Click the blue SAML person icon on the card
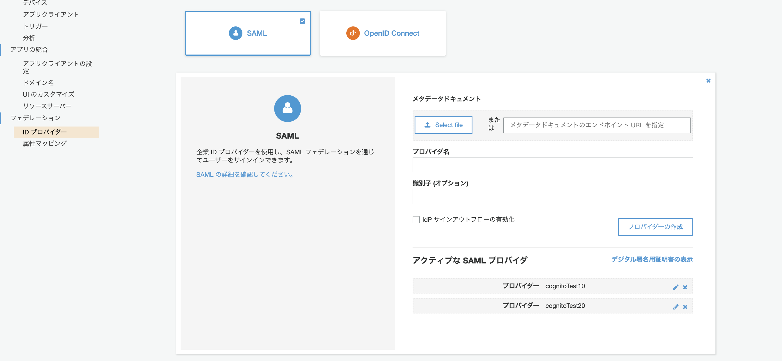This screenshot has width=782, height=361. click(236, 33)
